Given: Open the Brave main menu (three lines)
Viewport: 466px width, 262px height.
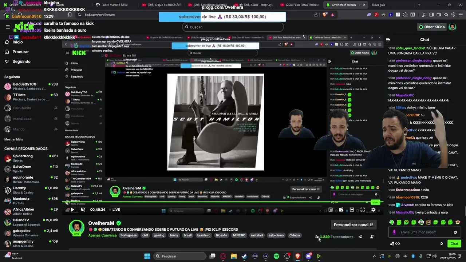Looking at the screenshot, I should pyautogui.click(x=461, y=15).
